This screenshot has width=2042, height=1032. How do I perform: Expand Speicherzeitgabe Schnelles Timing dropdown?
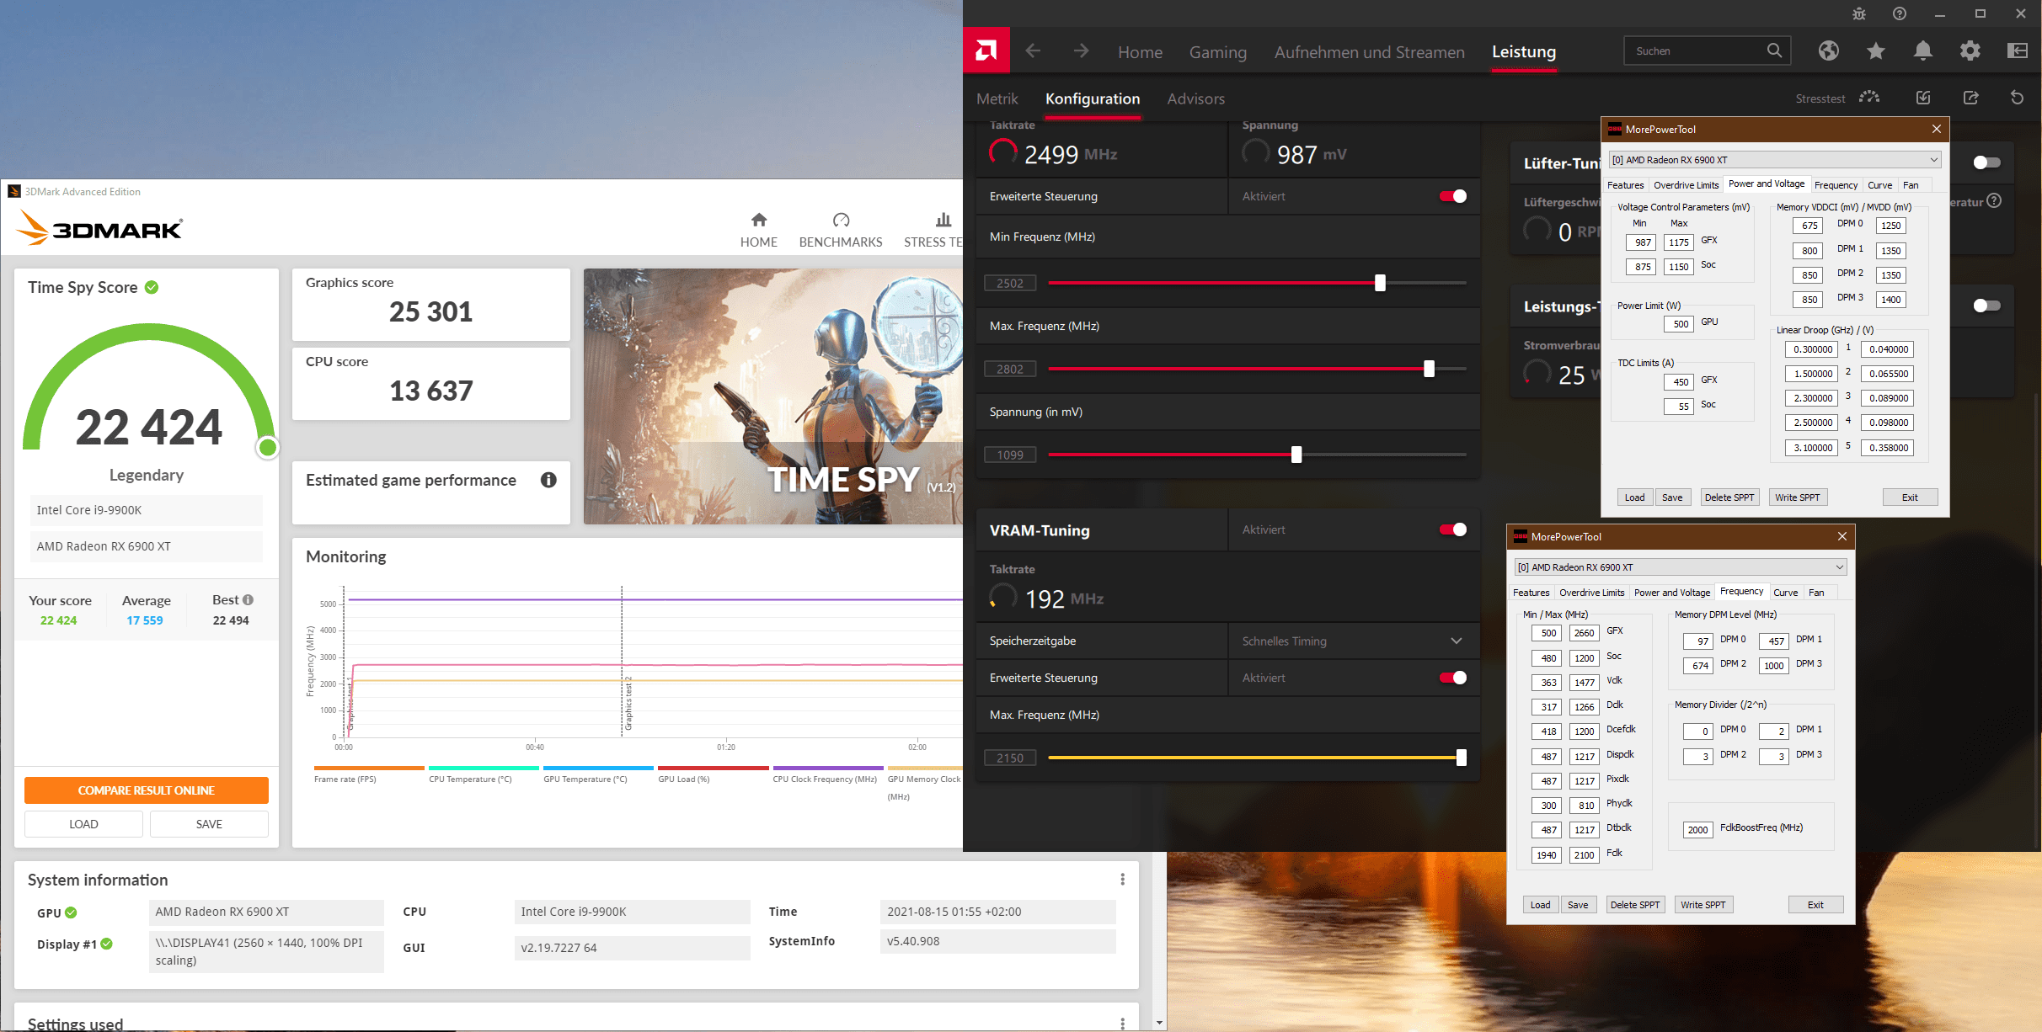(1457, 641)
